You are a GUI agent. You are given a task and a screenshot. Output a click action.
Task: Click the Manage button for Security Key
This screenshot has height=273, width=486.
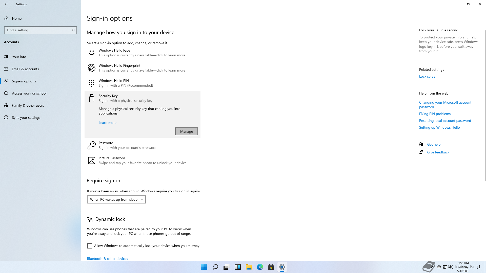point(187,131)
